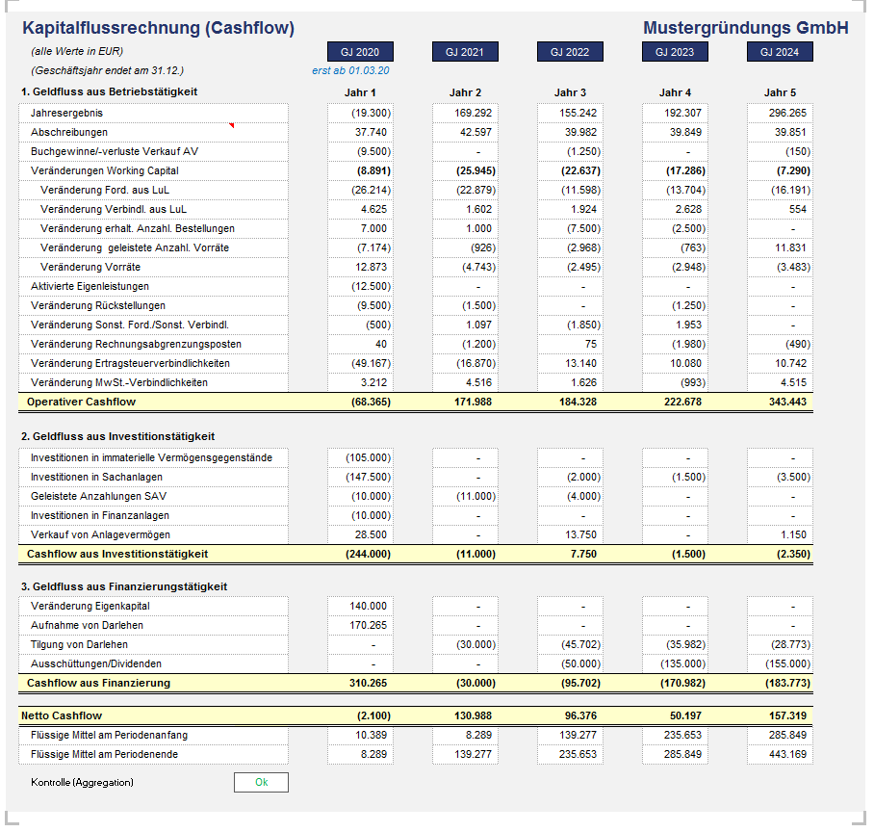Image resolution: width=874 pixels, height=832 pixels.
Task: Choose the GJ 2024 header button
Action: coord(780,52)
